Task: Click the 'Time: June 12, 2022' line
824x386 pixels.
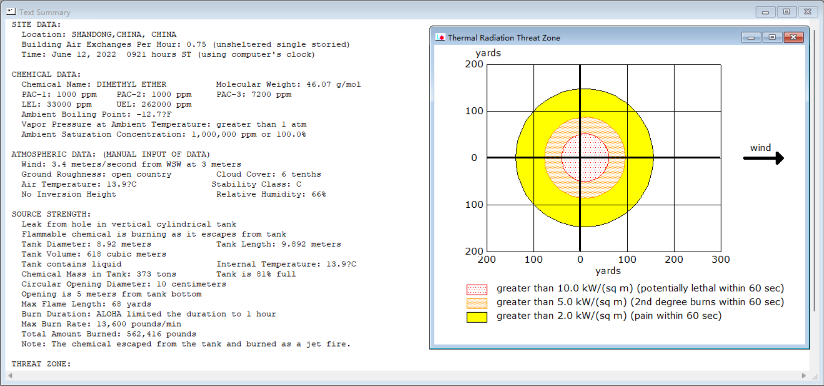Action: 168,54
